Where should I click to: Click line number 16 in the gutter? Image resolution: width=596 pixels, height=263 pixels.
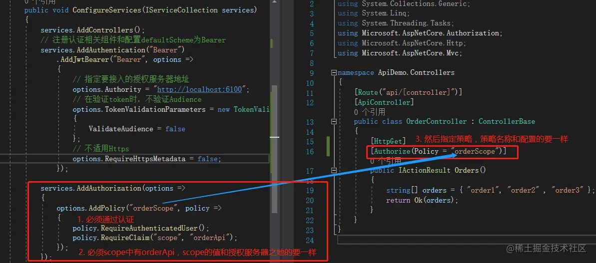click(x=309, y=152)
